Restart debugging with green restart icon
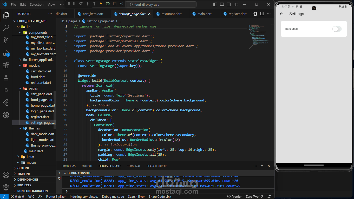 [108, 4]
